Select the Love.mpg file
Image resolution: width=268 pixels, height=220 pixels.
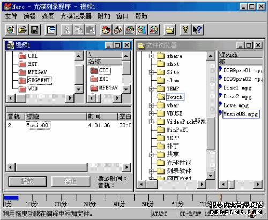(x=236, y=105)
